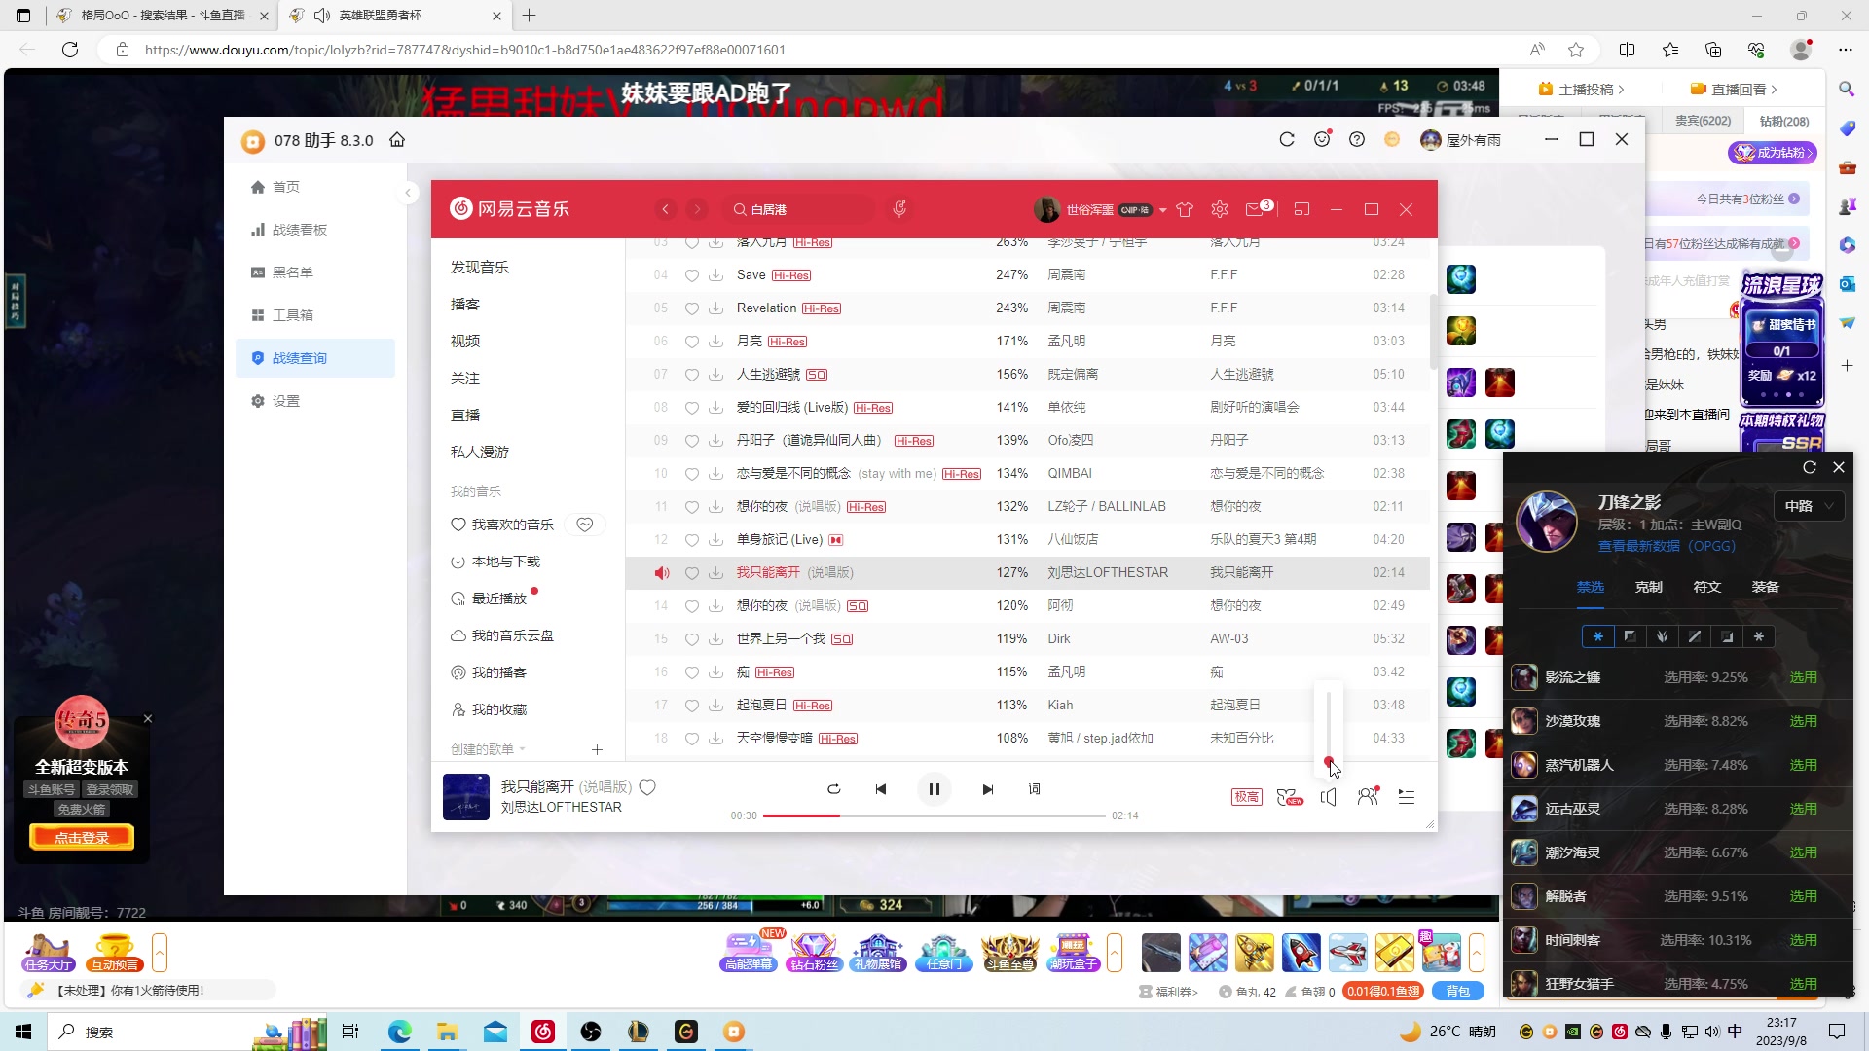Toggle the repeat play mode icon
Image resolution: width=1869 pixels, height=1051 pixels.
coord(833,789)
